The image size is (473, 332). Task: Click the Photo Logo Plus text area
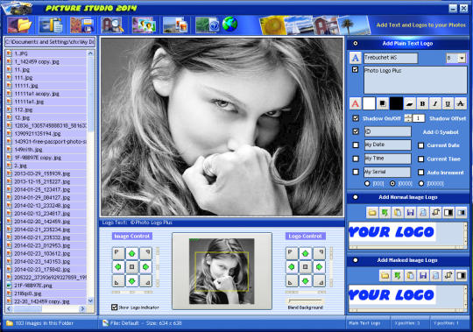click(415, 80)
